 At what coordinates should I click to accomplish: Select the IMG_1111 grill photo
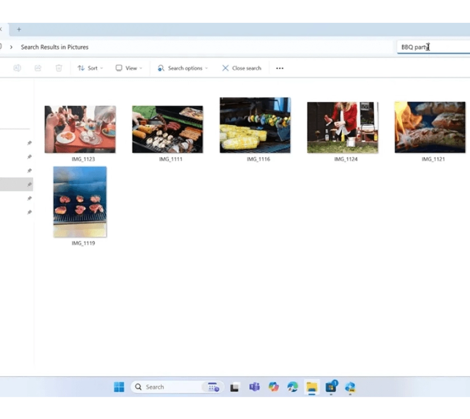coord(167,129)
